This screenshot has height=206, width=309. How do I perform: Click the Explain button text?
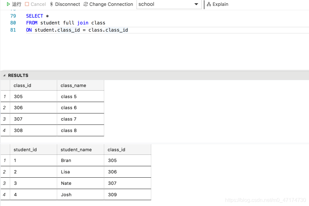(220, 4)
